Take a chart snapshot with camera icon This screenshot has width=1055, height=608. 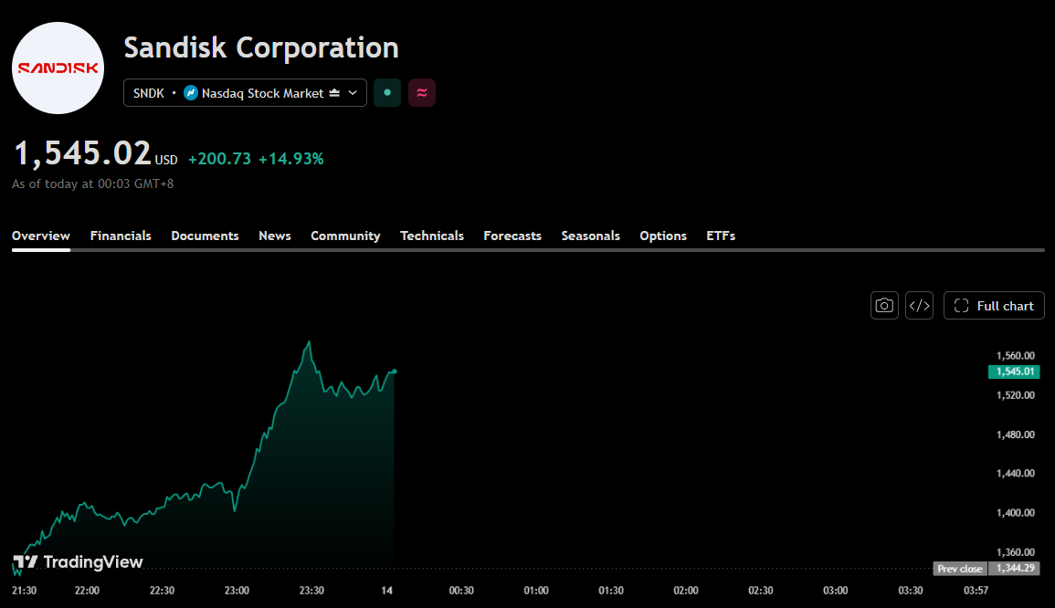pos(884,305)
